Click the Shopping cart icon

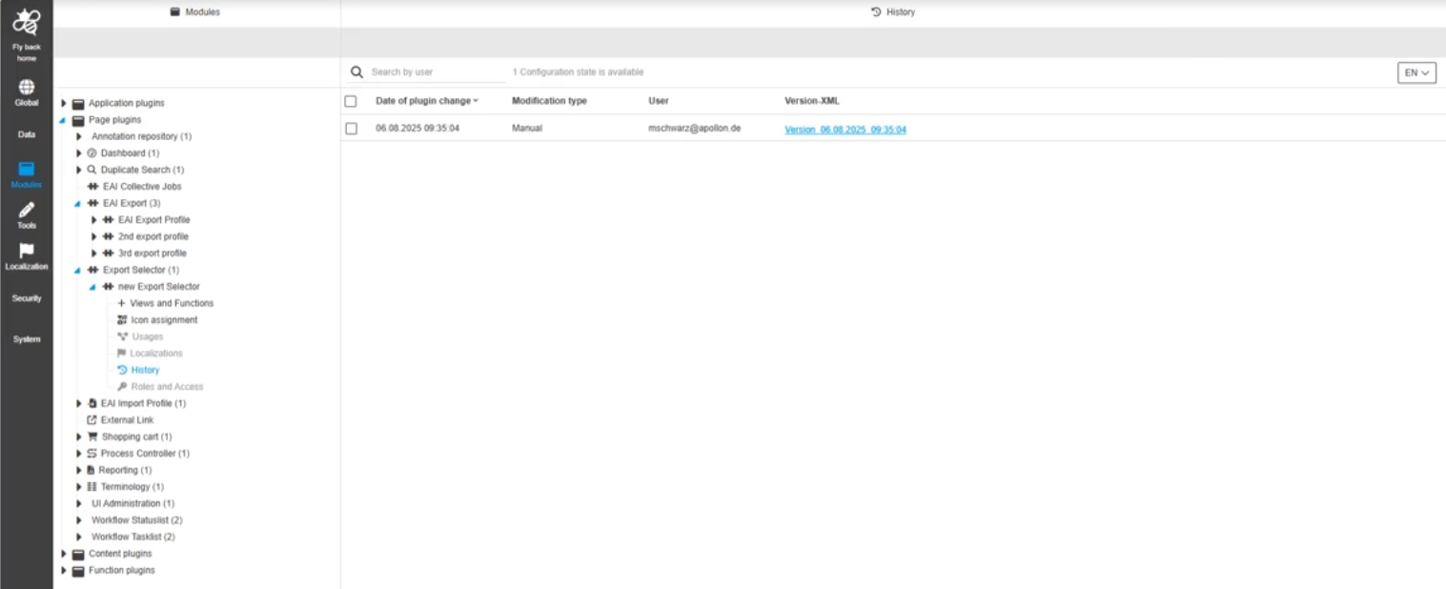92,437
